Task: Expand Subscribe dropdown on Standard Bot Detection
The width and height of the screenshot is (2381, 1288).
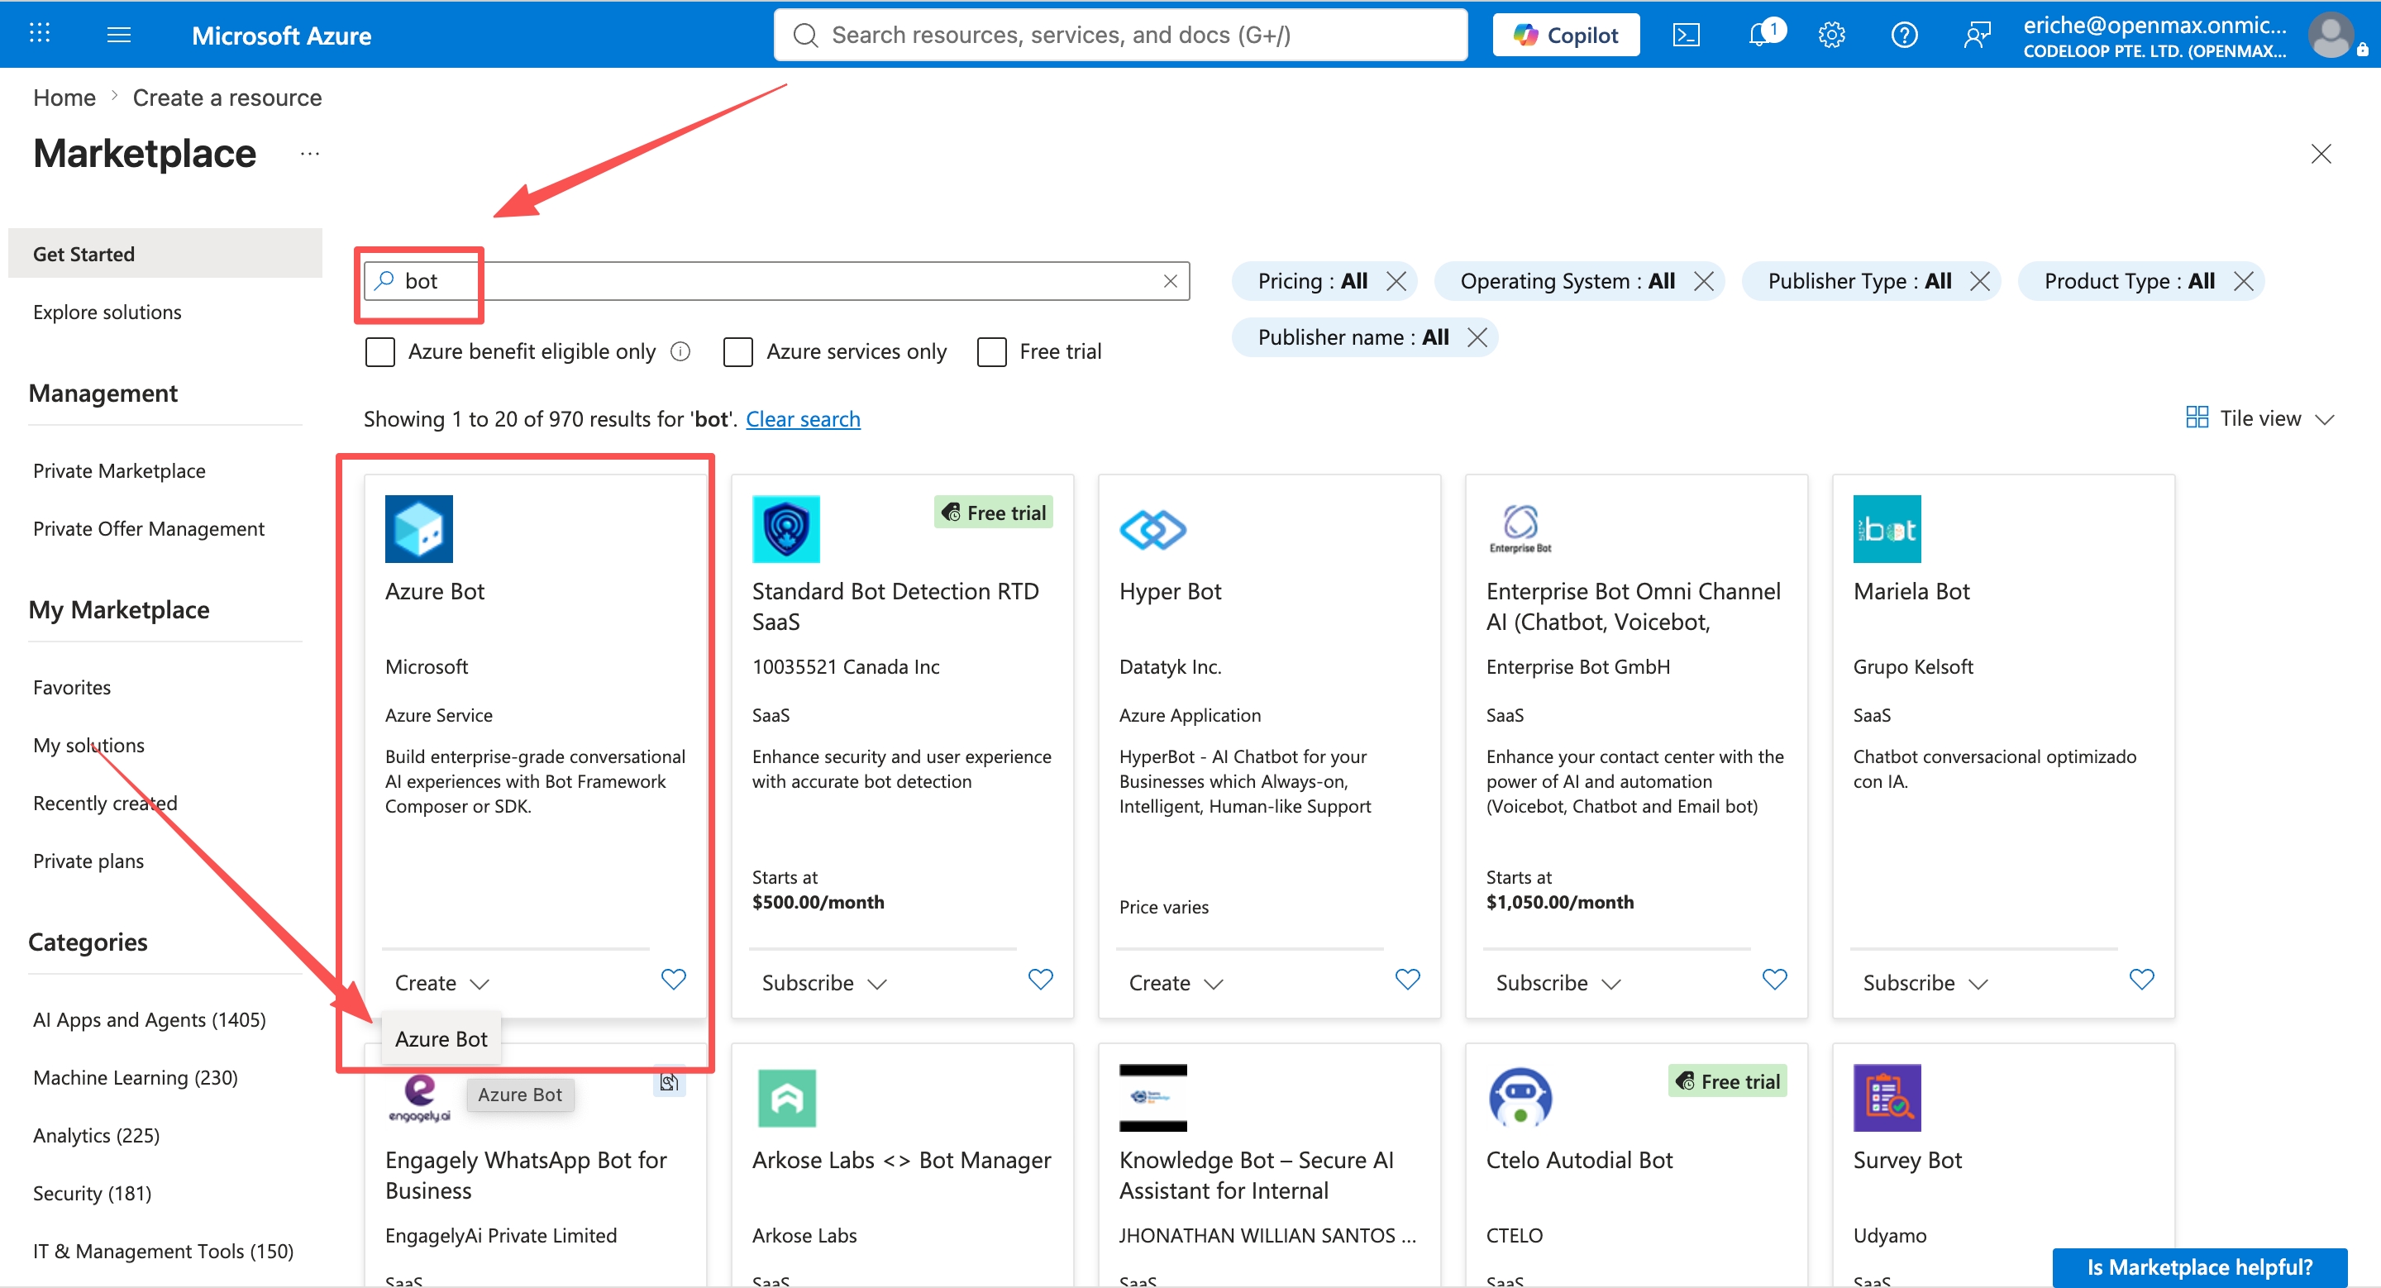Action: tap(823, 983)
